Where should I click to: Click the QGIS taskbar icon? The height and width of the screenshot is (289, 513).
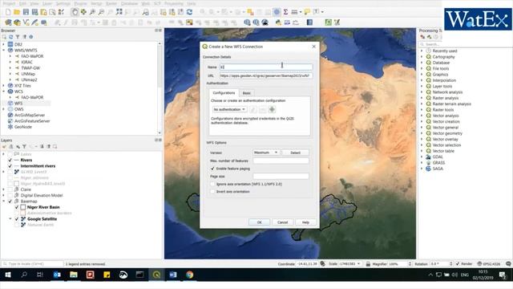click(x=156, y=275)
